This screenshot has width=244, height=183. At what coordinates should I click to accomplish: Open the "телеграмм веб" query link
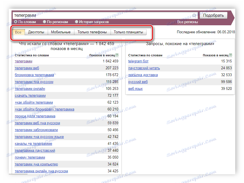pyautogui.click(x=27, y=68)
